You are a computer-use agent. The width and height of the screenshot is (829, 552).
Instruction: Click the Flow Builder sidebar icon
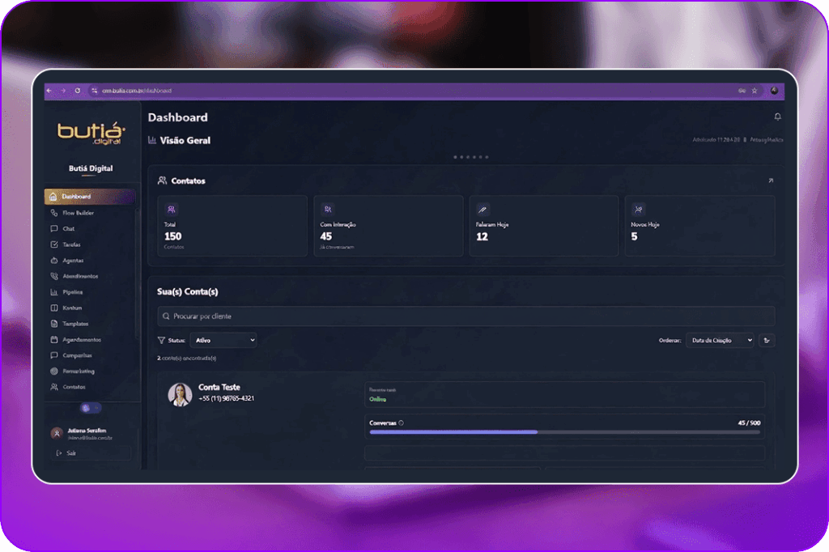[x=54, y=213]
